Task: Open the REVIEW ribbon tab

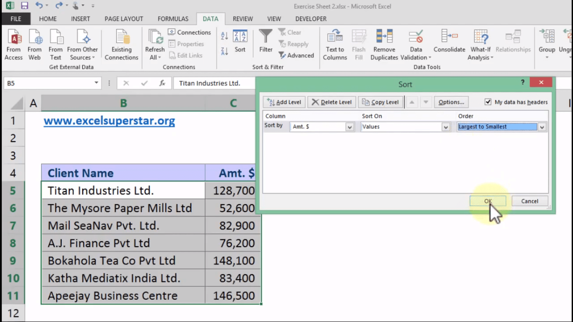Action: pos(242,18)
